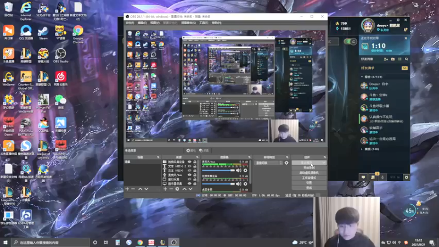Open OBS View menu
Screen dimensions: 439x247
pos(155,23)
